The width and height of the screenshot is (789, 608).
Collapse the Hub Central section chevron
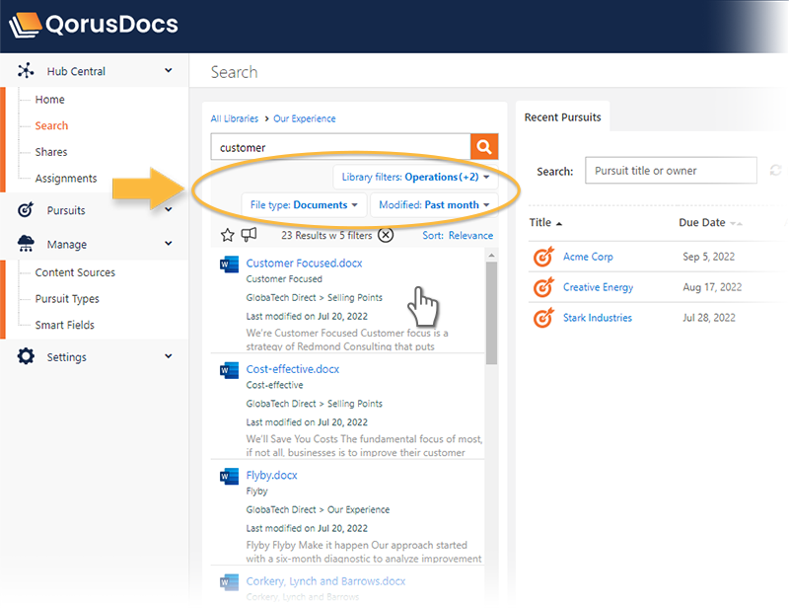pyautogui.click(x=169, y=70)
